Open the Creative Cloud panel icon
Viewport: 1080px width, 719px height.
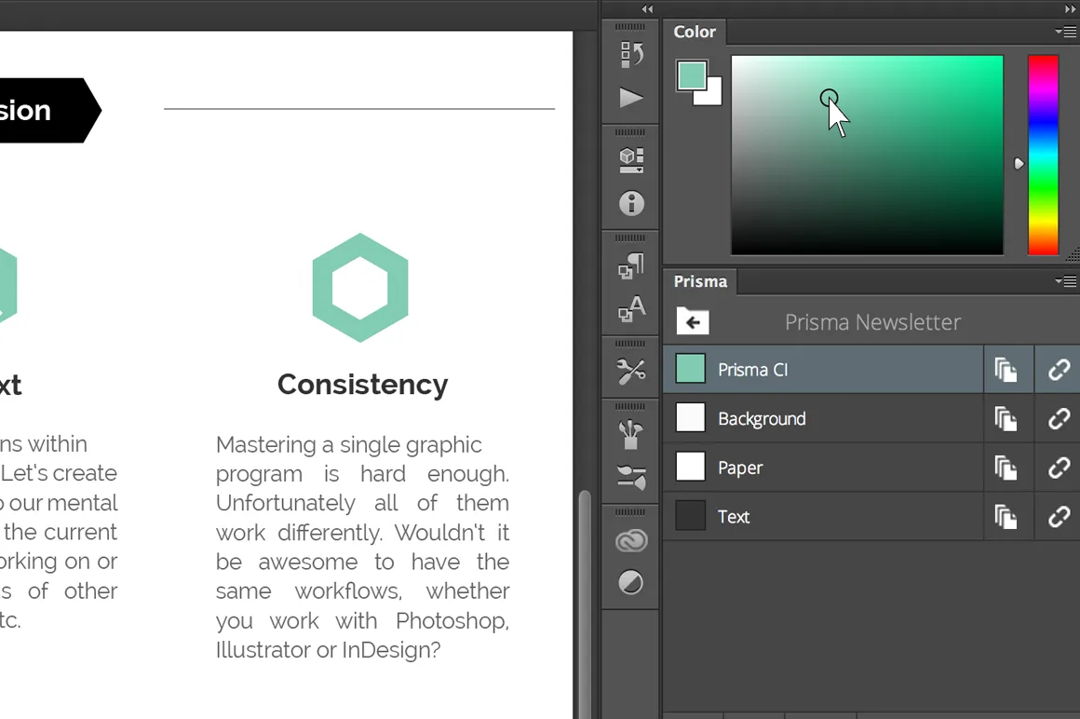click(630, 540)
